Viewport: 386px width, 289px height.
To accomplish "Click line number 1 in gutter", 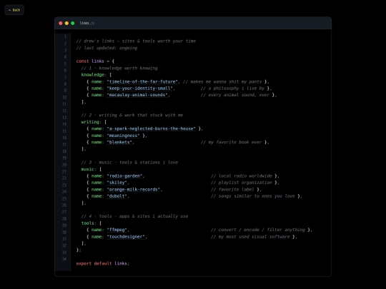I will pos(65,37).
